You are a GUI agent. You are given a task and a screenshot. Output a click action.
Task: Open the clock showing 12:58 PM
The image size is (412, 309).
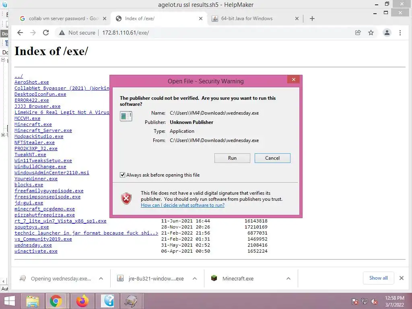click(395, 301)
